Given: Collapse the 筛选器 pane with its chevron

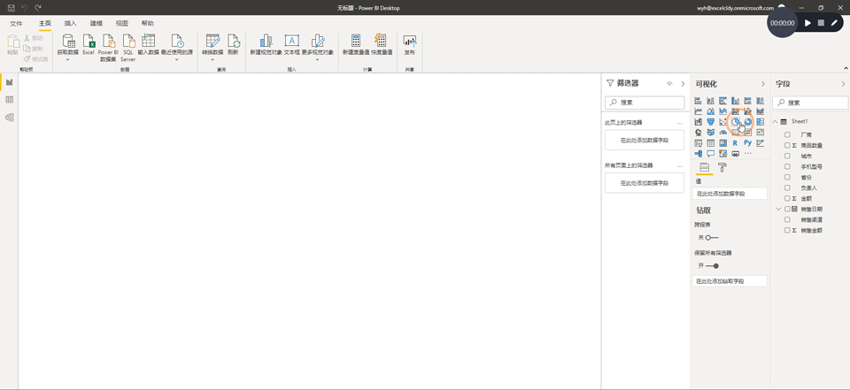Looking at the screenshot, I should [x=683, y=83].
